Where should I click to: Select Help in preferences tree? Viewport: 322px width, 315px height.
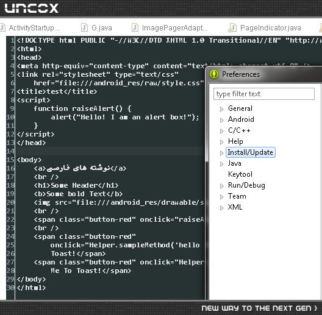235,141
